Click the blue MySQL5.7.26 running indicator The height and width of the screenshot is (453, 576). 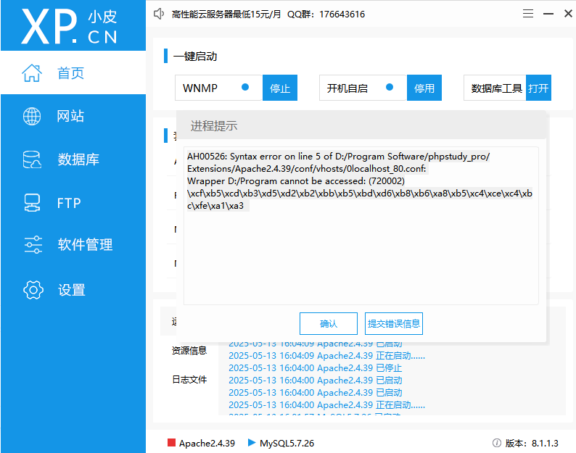click(252, 442)
